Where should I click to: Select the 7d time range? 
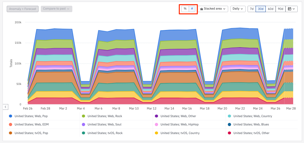click(252, 9)
